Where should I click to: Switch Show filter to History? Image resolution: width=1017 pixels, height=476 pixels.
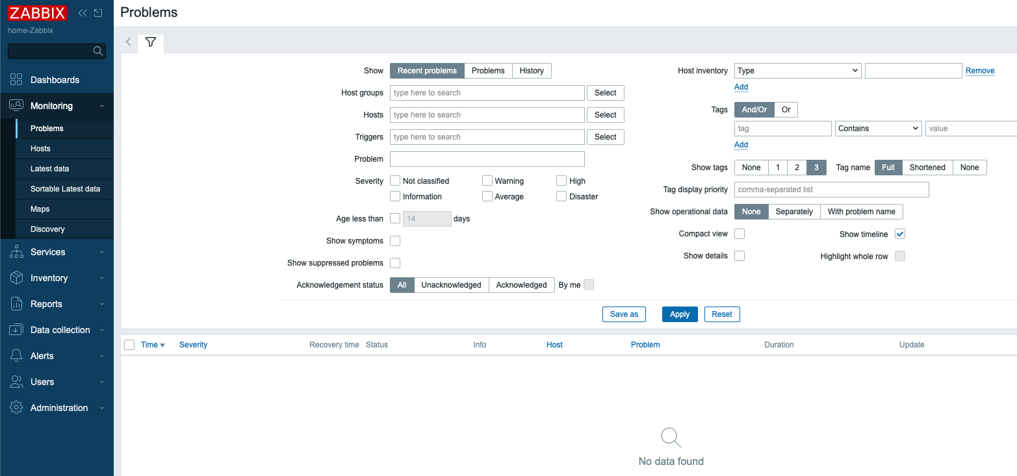click(532, 71)
